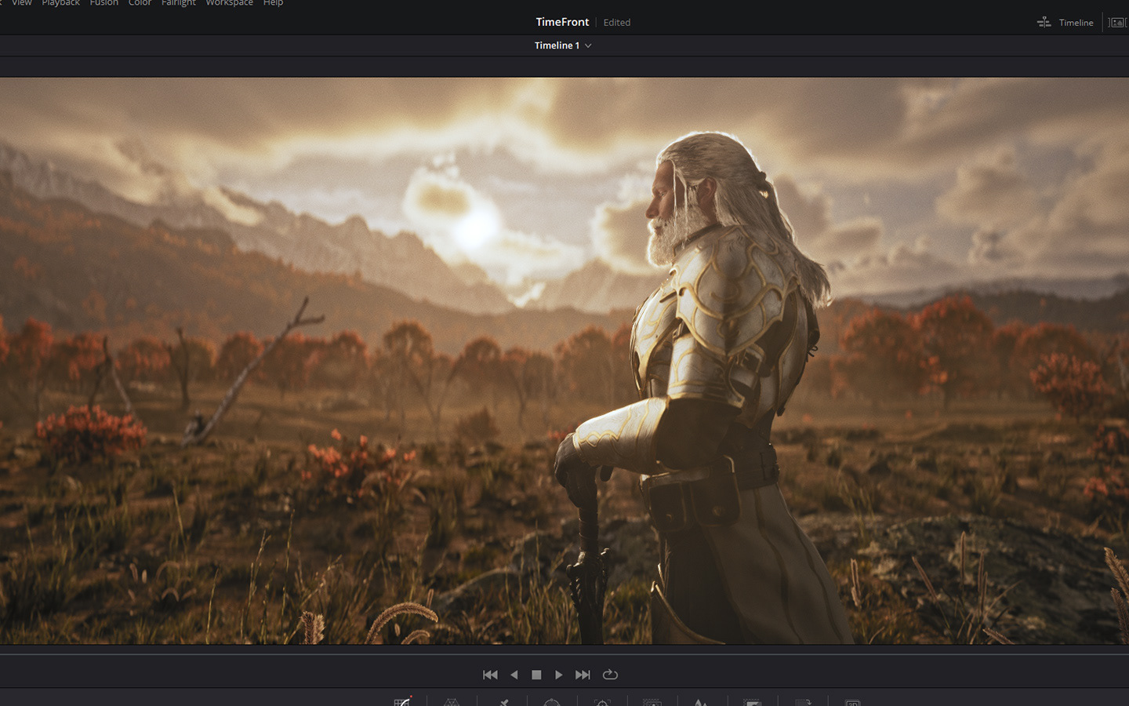Open the Qualifier eyedropper palette
This screenshot has height=706, width=1129.
503,701
